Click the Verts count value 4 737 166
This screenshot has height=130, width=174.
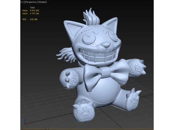click(34, 13)
